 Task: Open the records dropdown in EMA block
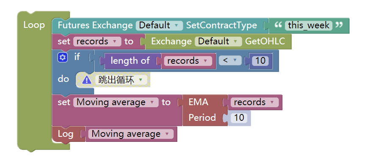pos(254,102)
